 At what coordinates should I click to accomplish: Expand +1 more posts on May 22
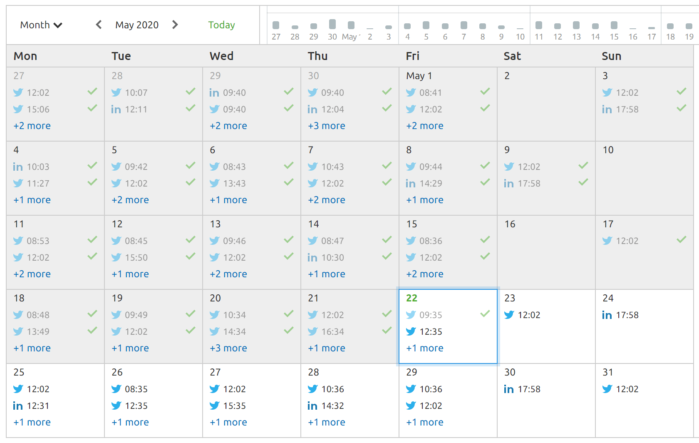click(425, 348)
